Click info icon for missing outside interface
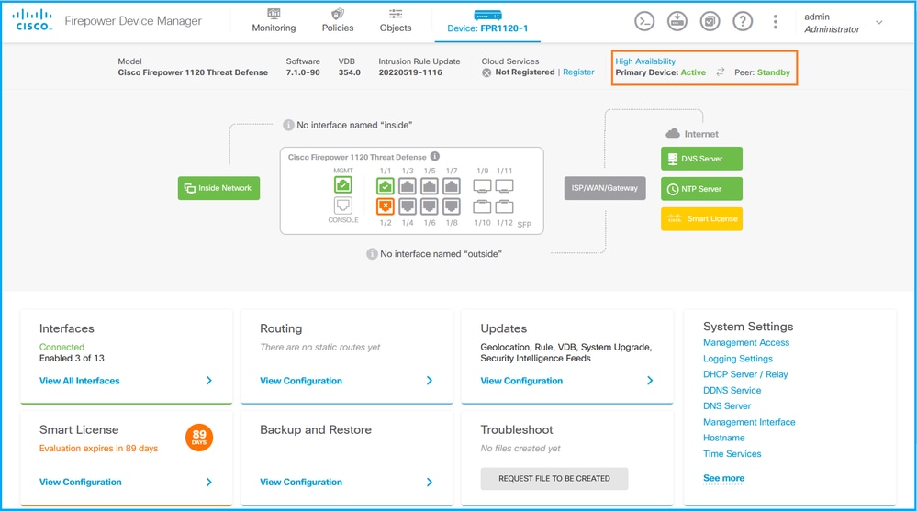 click(372, 254)
